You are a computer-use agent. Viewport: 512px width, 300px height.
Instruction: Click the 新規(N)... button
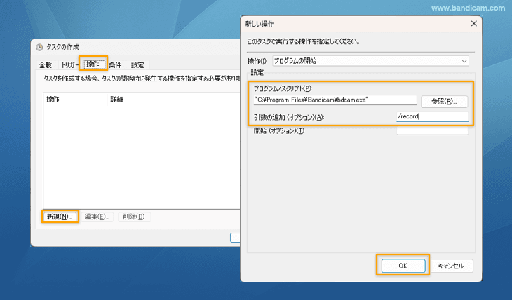point(60,217)
